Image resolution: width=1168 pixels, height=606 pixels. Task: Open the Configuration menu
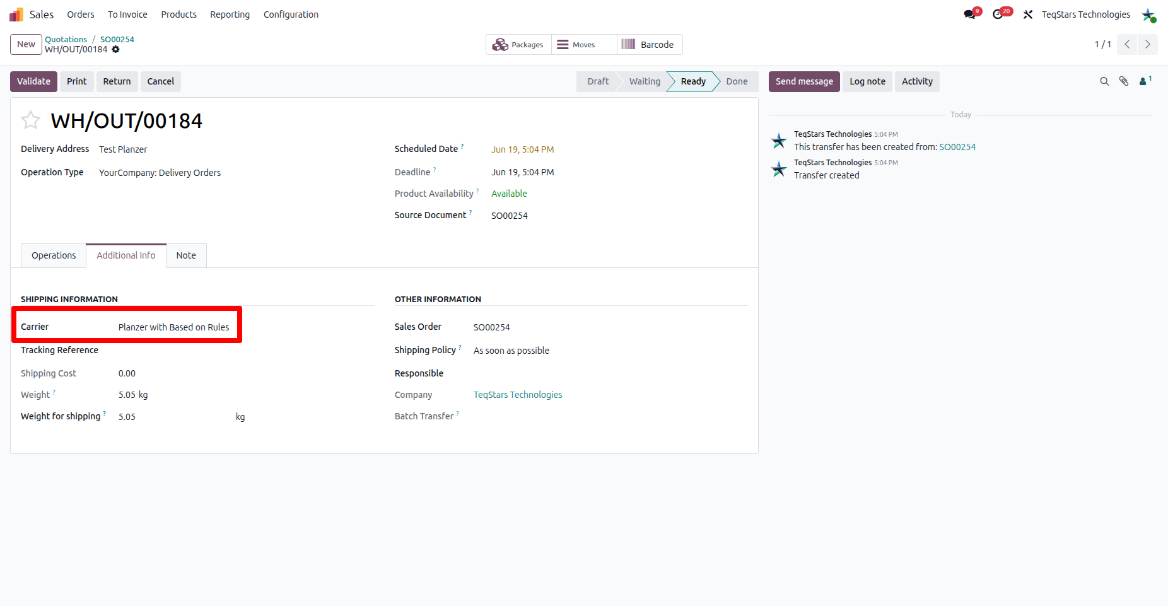click(291, 15)
